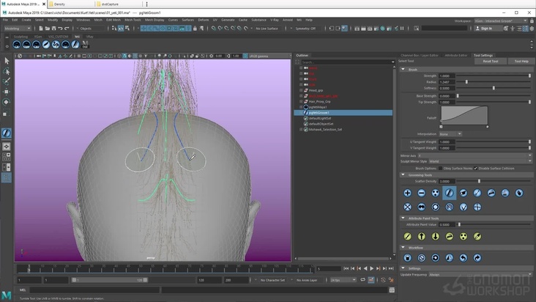This screenshot has width=536, height=302.
Task: Click the Tool Help button
Action: point(521,62)
